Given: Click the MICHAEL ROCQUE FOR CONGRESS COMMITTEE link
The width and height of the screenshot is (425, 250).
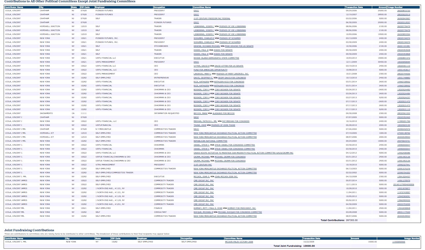Looking at the screenshot, I should 240,212.
